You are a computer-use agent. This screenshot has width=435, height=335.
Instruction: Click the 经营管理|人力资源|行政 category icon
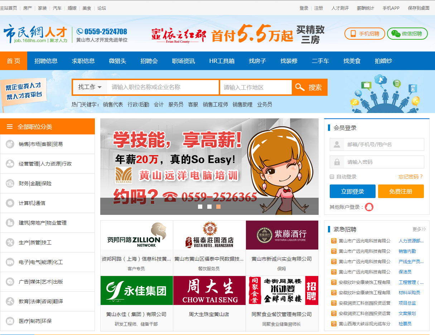coord(10,164)
